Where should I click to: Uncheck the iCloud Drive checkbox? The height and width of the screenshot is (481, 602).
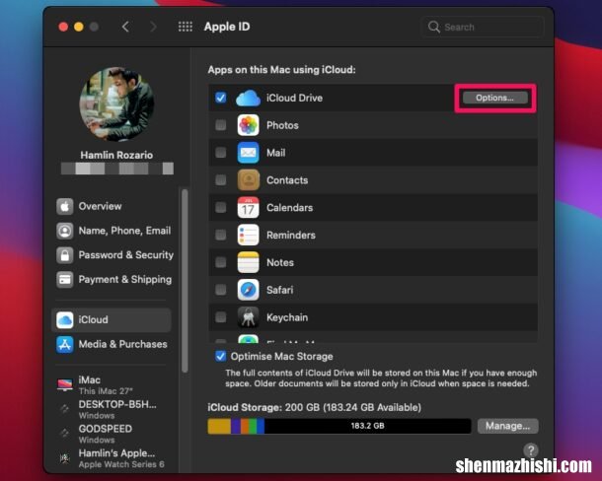[x=221, y=98]
